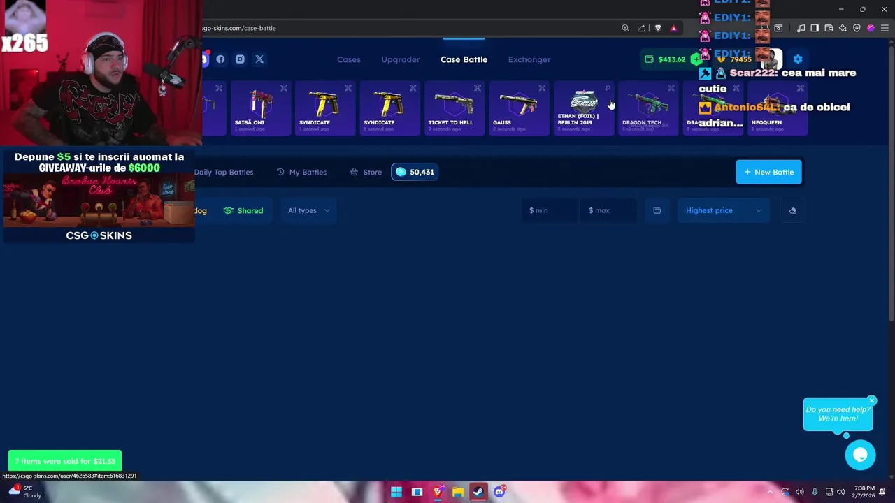Open the Cases tab
The height and width of the screenshot is (503, 895).
[x=348, y=59]
